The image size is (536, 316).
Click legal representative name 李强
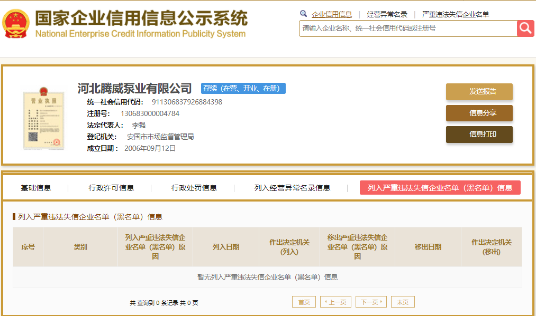(139, 125)
